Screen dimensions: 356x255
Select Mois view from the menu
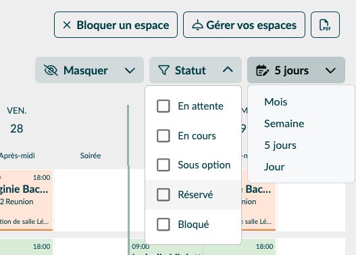tap(276, 102)
